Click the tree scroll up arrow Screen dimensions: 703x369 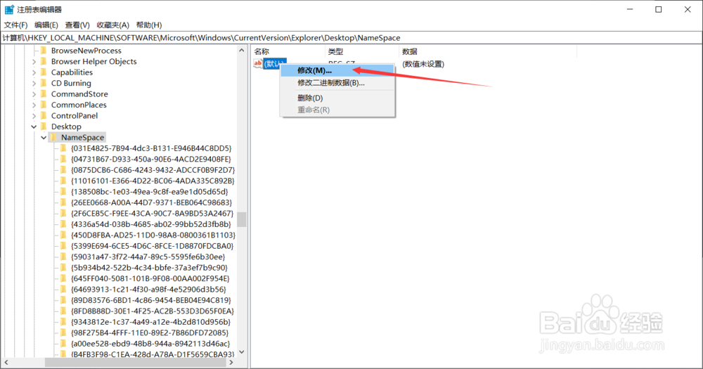[242, 50]
